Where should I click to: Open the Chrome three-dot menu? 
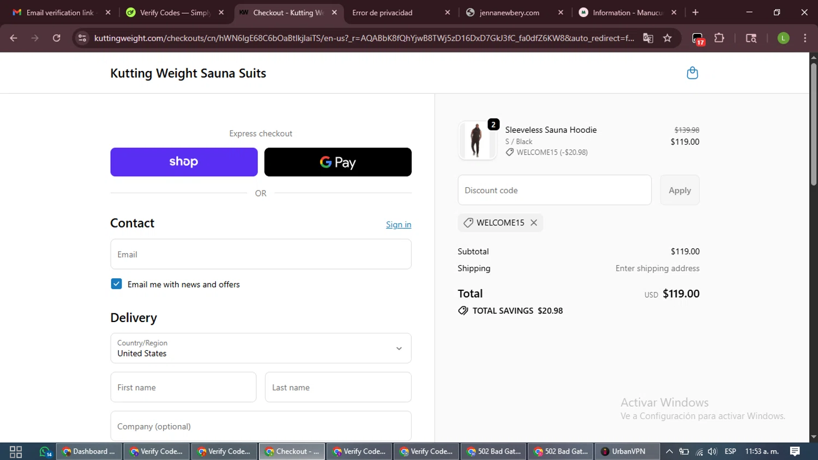coord(805,38)
